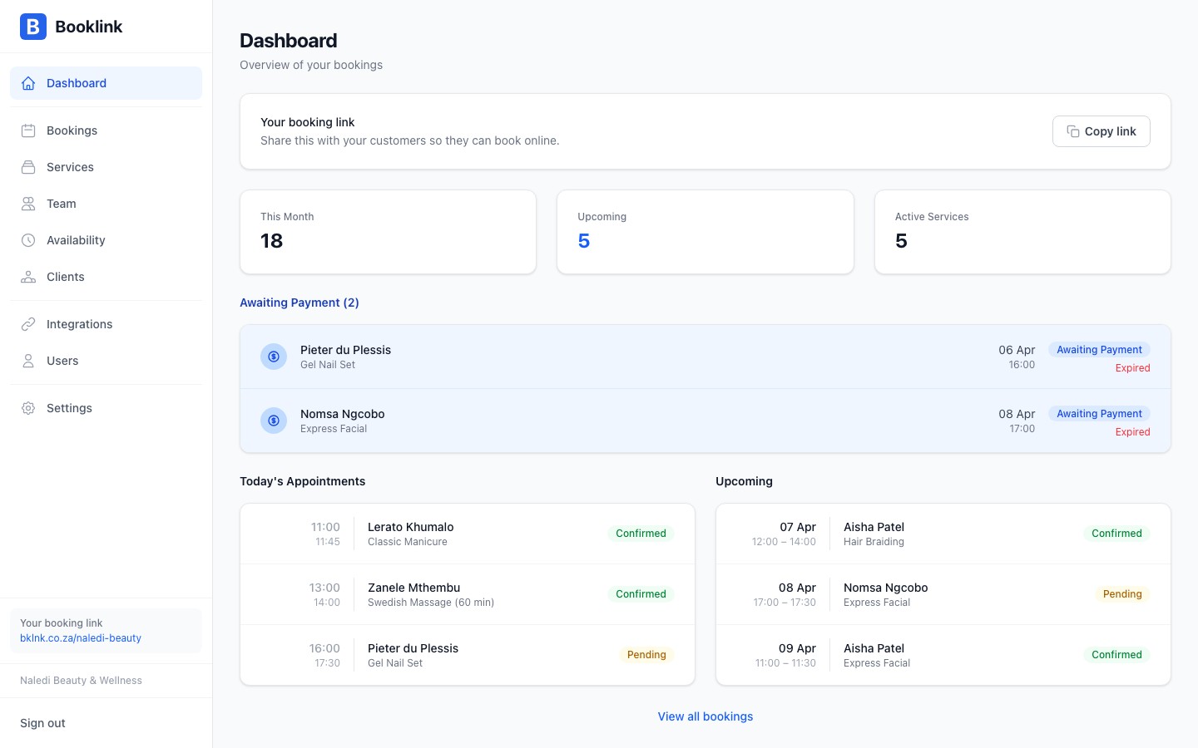This screenshot has width=1198, height=748.
Task: Open the View all bookings link
Action: 705,716
